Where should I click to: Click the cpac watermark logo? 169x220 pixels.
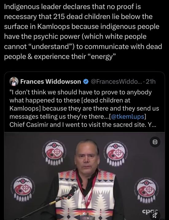pos(150,211)
